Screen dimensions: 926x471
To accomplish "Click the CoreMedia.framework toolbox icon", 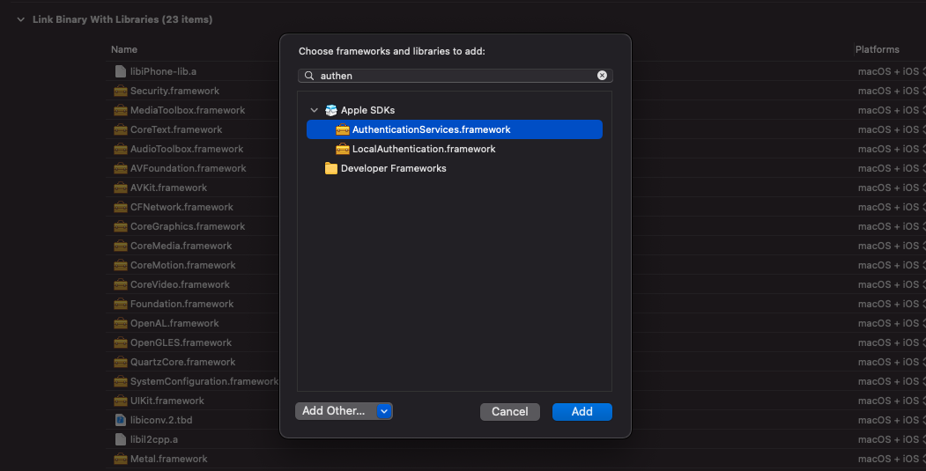I will point(121,246).
